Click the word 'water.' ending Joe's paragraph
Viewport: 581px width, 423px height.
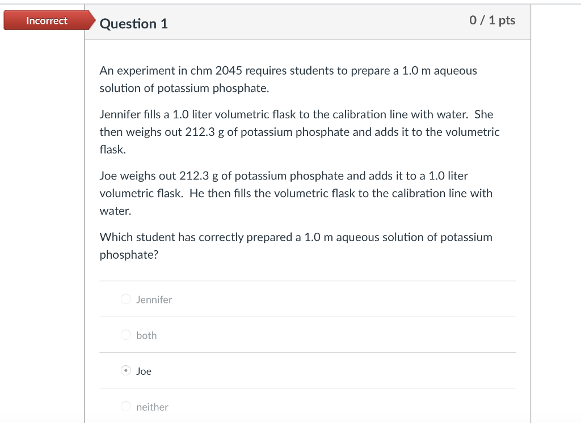(x=115, y=211)
